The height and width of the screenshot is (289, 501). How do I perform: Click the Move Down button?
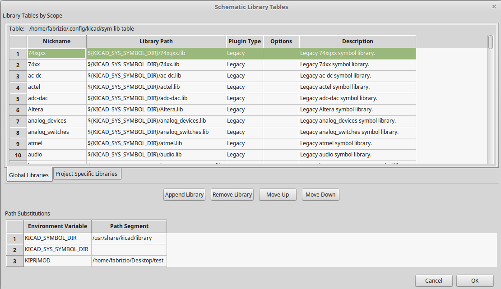(320, 195)
